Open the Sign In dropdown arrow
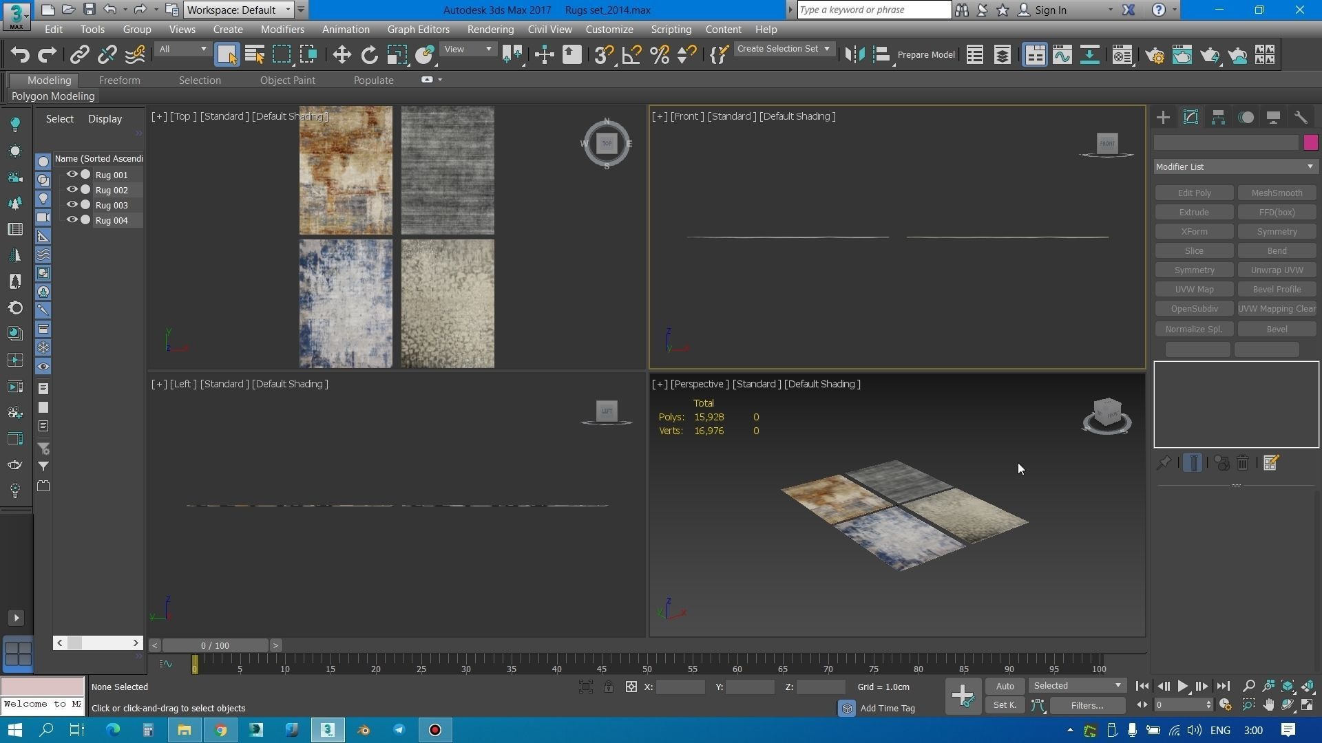The width and height of the screenshot is (1322, 743). coord(1110,10)
